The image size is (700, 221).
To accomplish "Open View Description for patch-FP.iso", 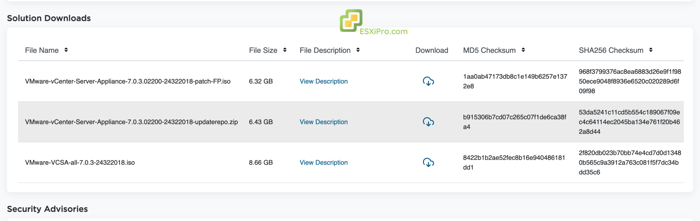I will [x=323, y=81].
